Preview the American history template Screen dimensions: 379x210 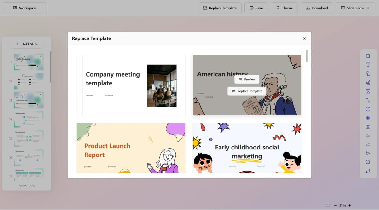pos(247,79)
